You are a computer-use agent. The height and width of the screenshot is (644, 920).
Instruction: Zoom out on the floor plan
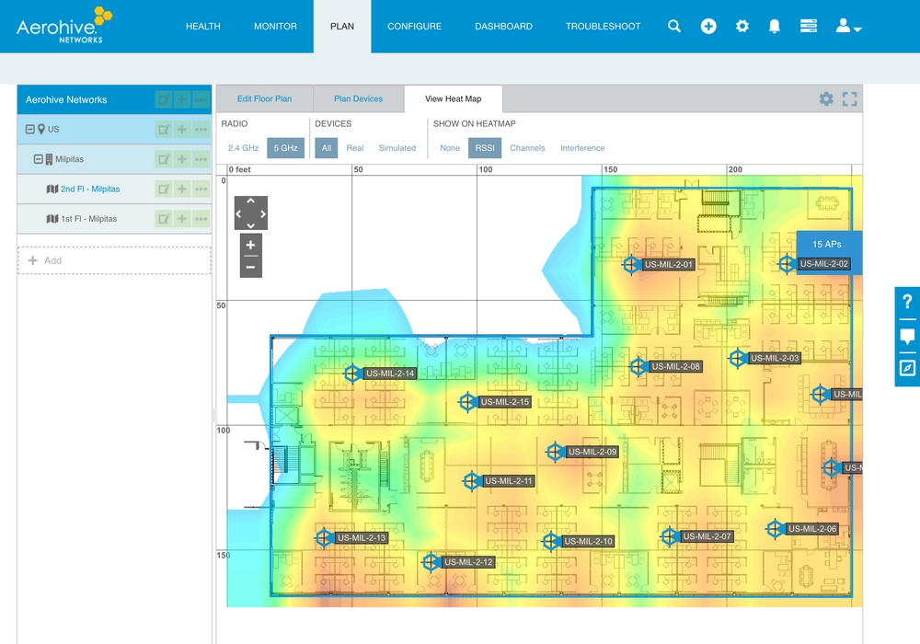pyautogui.click(x=250, y=268)
